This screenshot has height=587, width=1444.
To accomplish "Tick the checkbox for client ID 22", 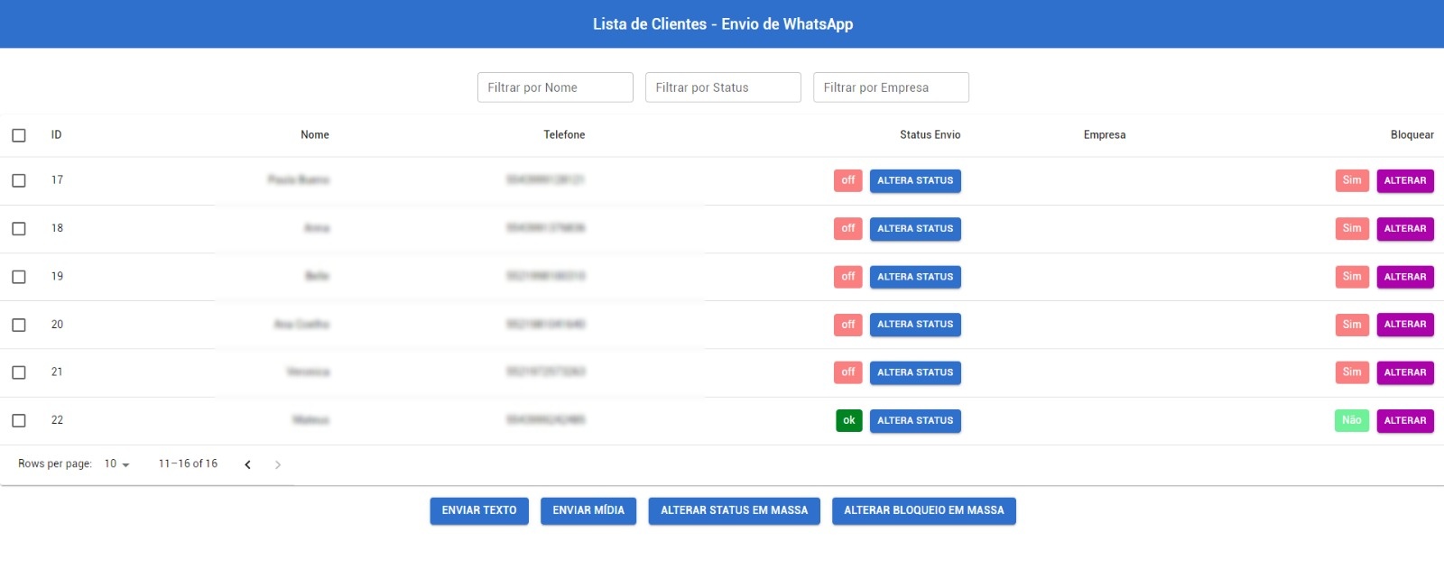I will coord(19,420).
